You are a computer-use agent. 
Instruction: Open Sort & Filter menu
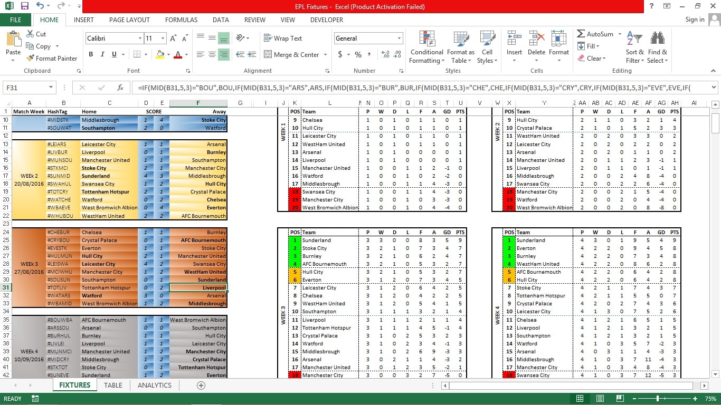(634, 47)
